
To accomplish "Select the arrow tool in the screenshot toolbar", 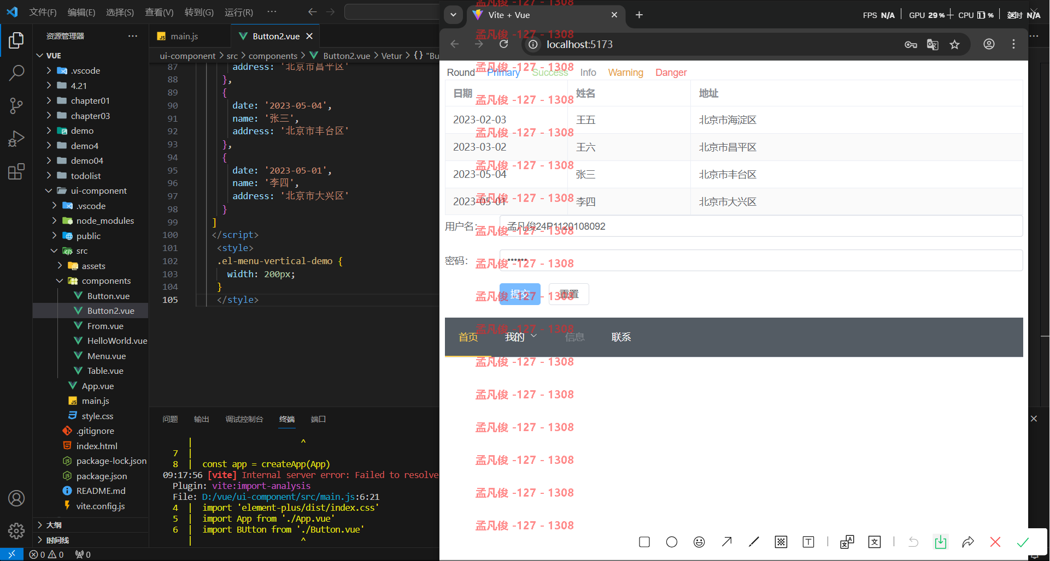I will (726, 542).
